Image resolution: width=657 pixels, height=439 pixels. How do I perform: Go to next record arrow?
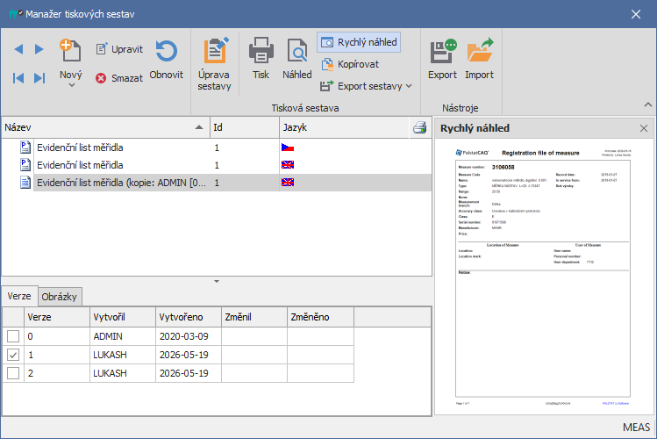(39, 49)
